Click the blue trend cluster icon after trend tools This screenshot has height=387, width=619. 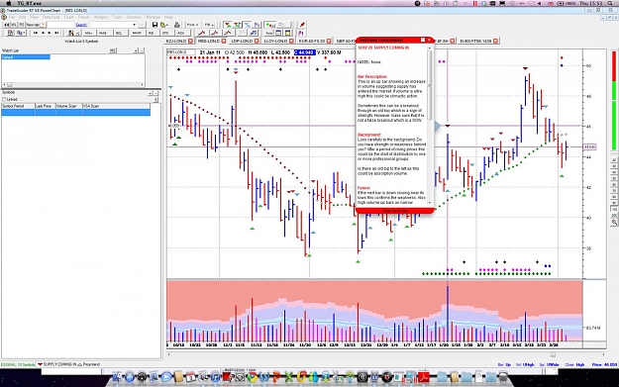point(254,33)
